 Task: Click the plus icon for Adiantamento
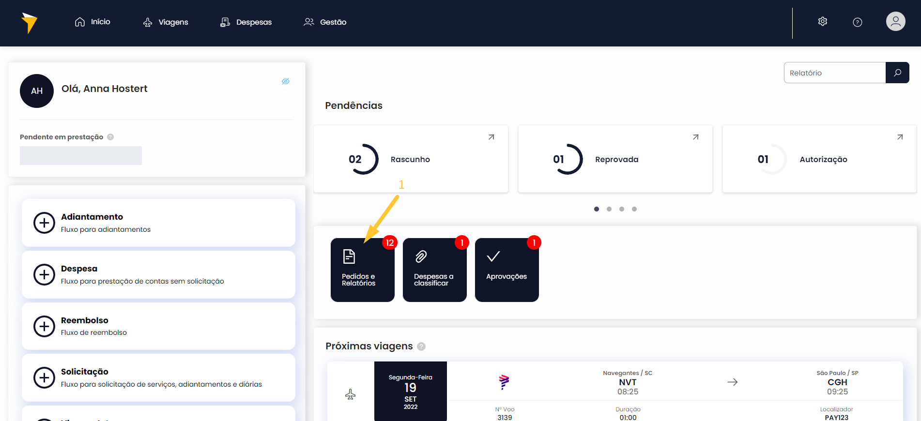coord(44,223)
